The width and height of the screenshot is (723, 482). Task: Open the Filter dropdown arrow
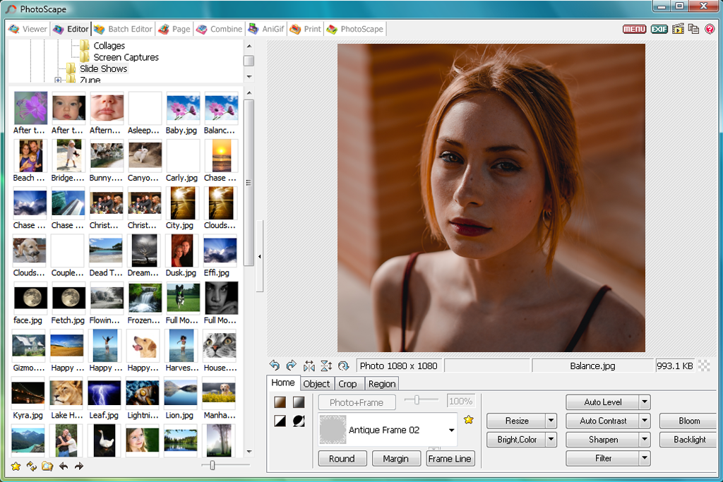coord(645,458)
